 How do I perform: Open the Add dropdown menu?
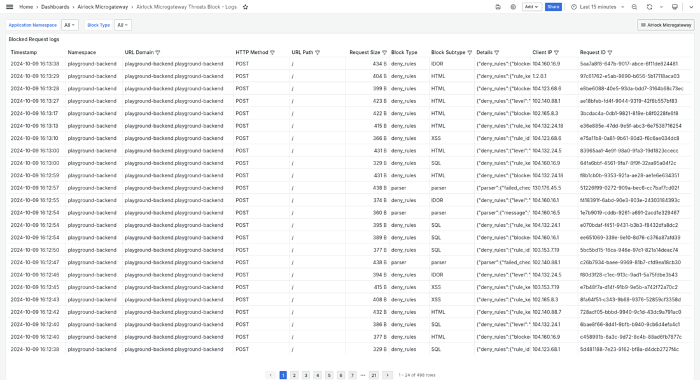pyautogui.click(x=531, y=7)
